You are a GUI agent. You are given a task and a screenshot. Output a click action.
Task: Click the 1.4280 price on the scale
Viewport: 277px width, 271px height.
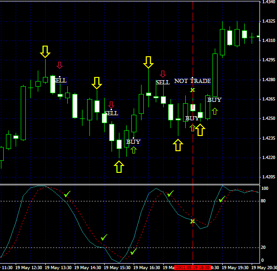(269, 80)
